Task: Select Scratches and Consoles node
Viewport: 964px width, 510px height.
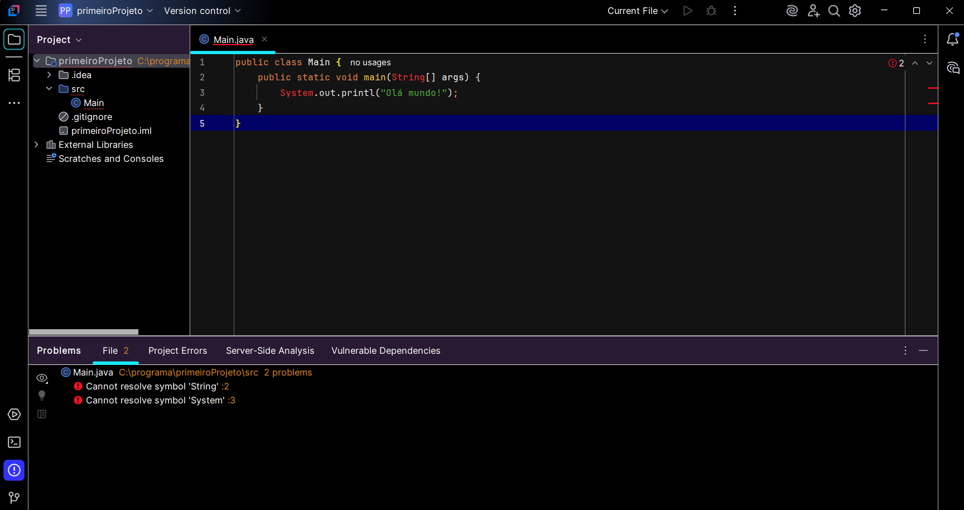Action: coord(111,158)
